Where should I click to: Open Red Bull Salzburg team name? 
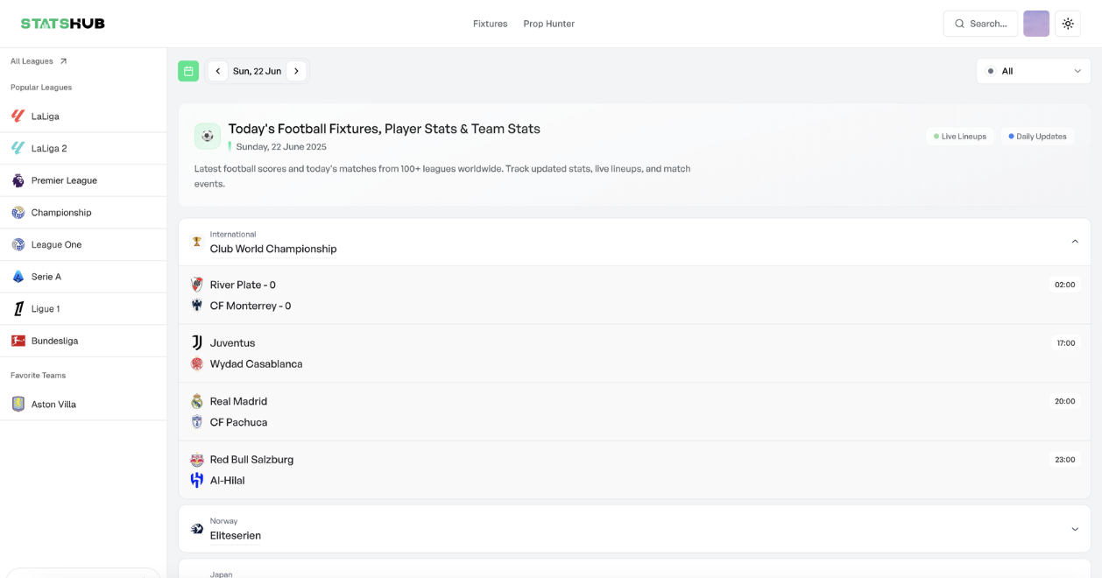pos(251,460)
